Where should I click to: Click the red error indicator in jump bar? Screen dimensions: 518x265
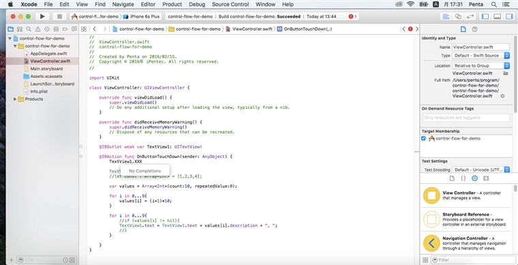(410, 29)
